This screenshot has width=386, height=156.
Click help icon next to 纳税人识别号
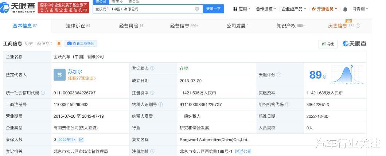pyautogui.click(x=160, y=104)
